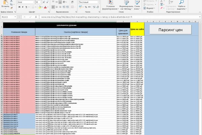Viewport: 202px width, 135px height.
Task: Toggle italic К formatting
Action: 23,7
